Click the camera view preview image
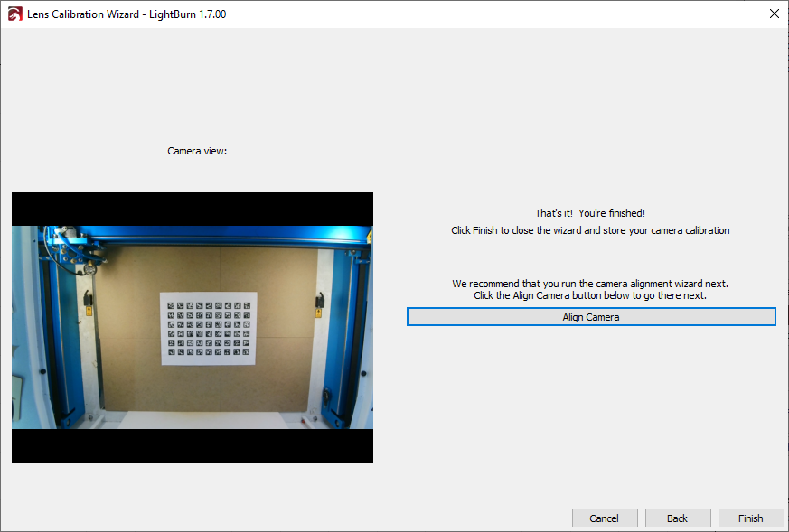This screenshot has height=532, width=789. point(192,327)
